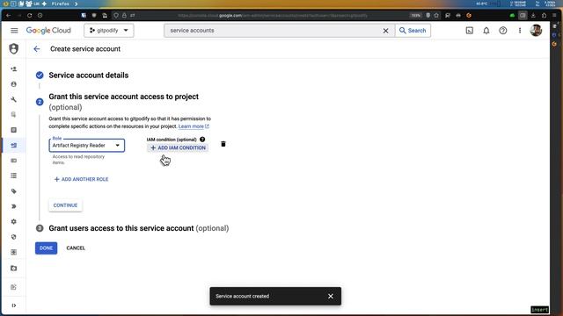563x316 pixels.
Task: Go back with the arrow beside Create service account
Action: [x=37, y=49]
